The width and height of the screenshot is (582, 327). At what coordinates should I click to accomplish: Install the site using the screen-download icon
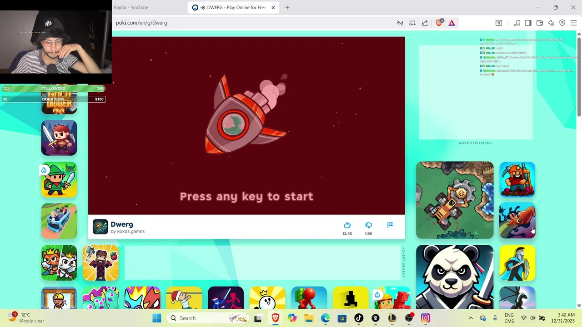[x=412, y=23]
